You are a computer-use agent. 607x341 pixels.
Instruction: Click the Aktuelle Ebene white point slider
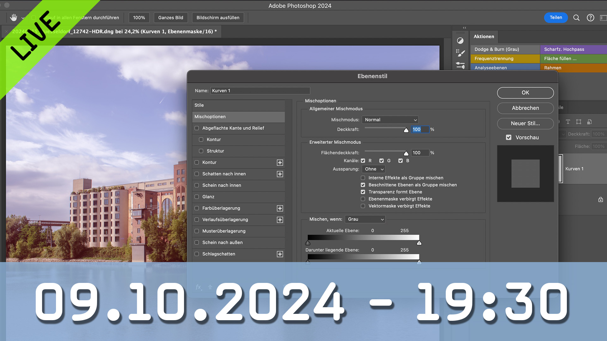click(x=419, y=243)
